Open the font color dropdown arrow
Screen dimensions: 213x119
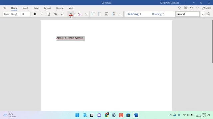point(75,14)
